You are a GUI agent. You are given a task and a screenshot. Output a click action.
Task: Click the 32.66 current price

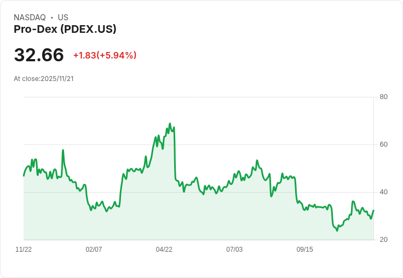(39, 55)
